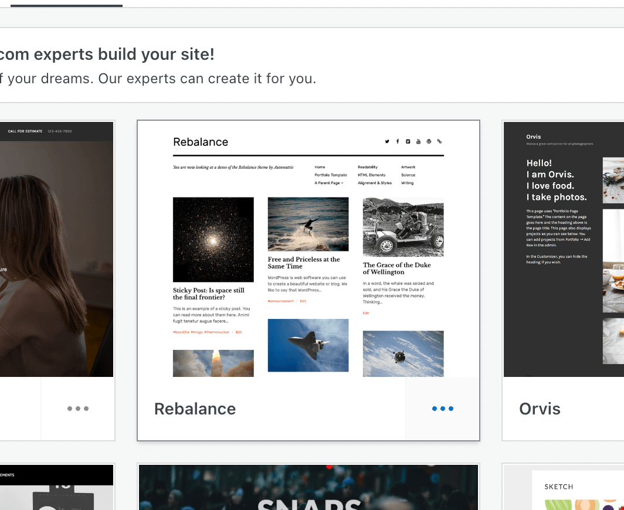Click the chain link icon in Rebalance header
This screenshot has width=624, height=510.
click(x=439, y=141)
